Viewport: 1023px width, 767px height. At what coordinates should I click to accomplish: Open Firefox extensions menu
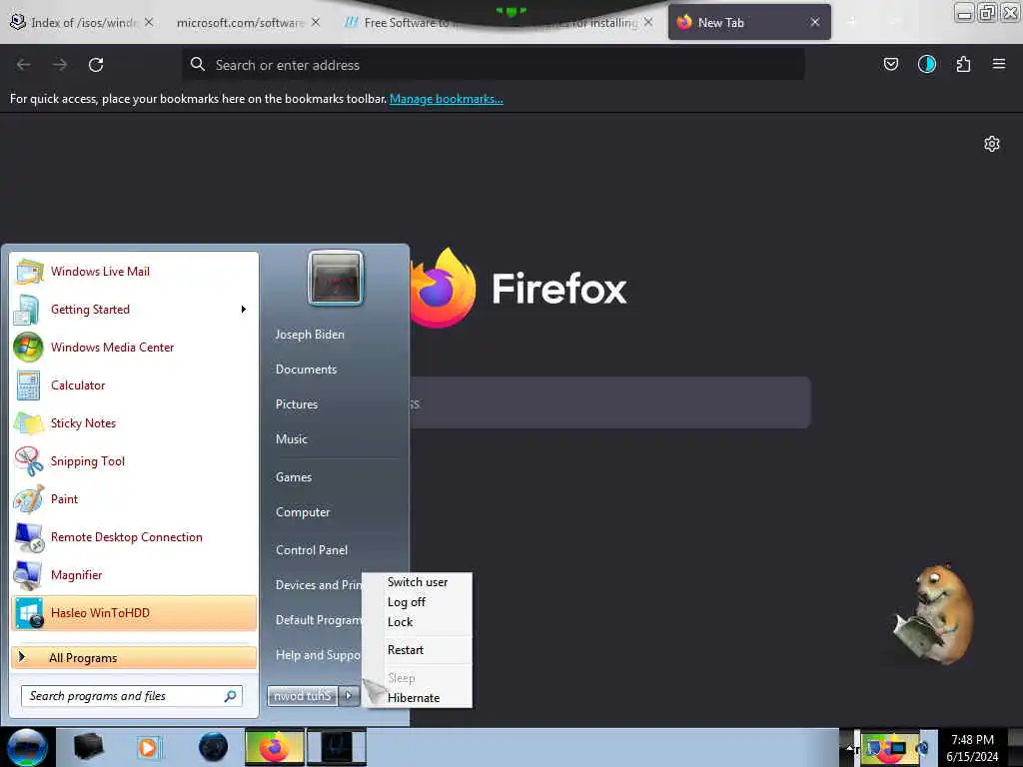(x=963, y=64)
